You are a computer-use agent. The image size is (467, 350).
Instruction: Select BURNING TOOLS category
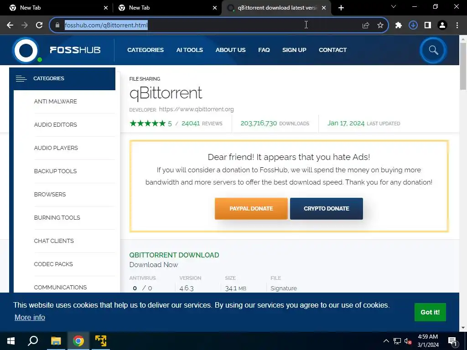[57, 217]
